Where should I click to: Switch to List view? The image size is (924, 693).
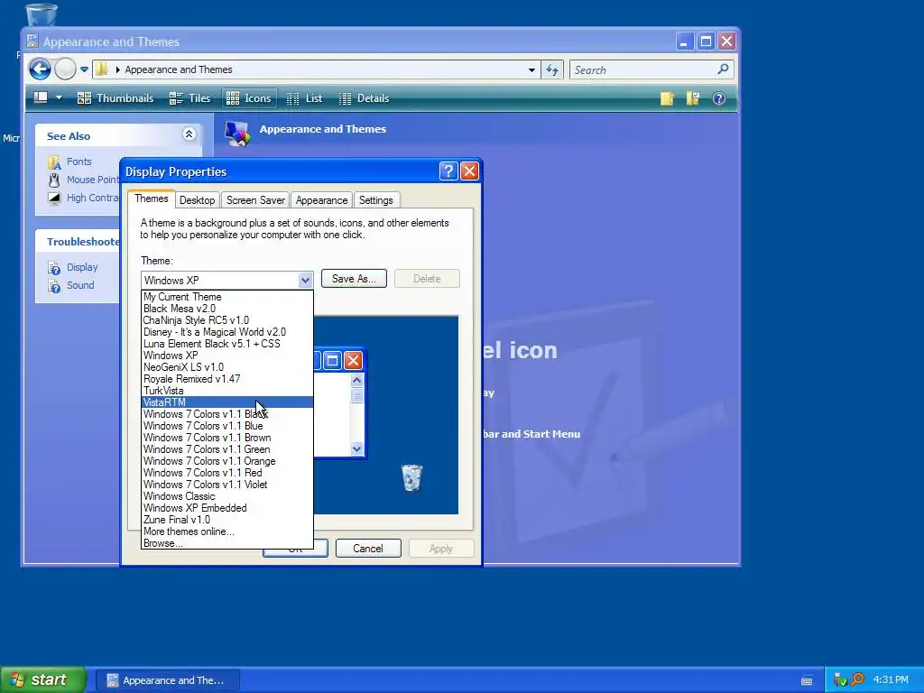coord(305,98)
